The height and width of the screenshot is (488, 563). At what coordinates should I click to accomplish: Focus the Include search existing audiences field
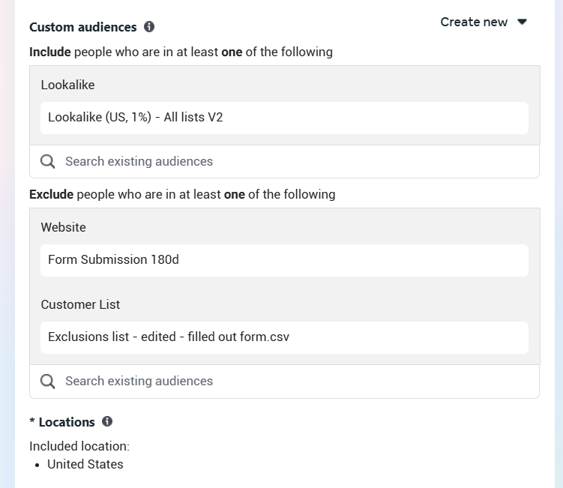click(284, 162)
